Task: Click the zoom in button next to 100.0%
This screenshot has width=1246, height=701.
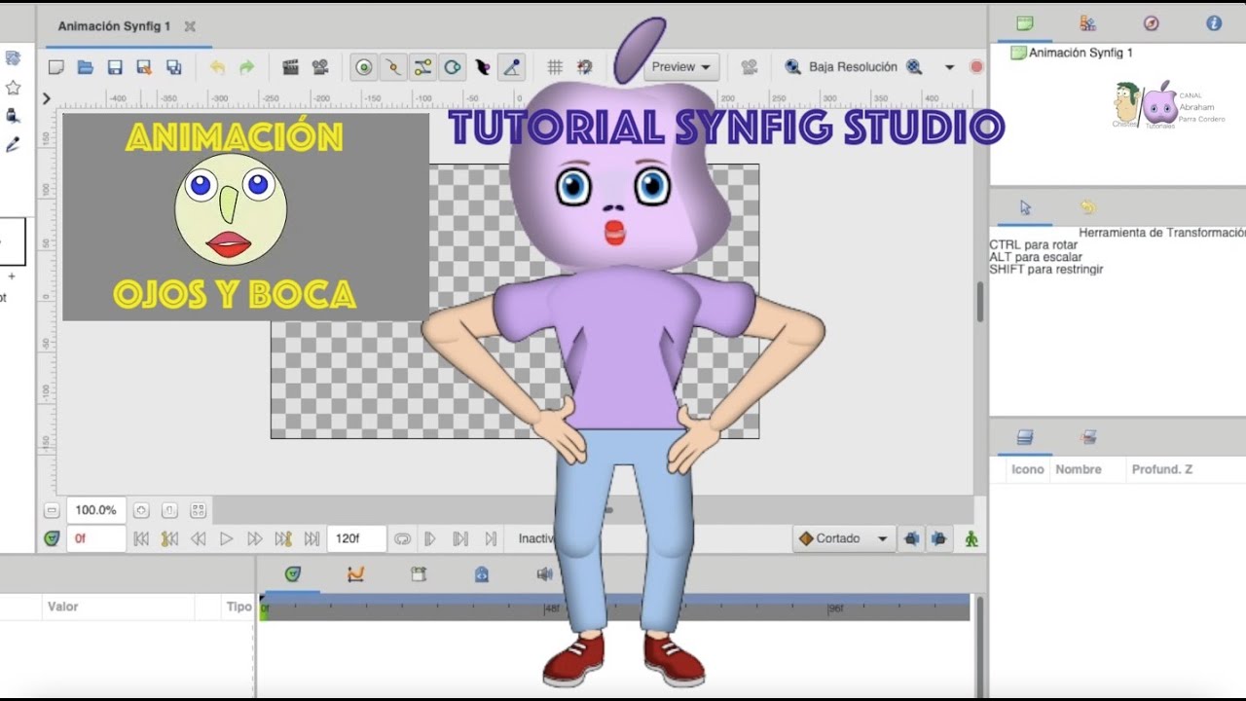Action: tap(141, 510)
